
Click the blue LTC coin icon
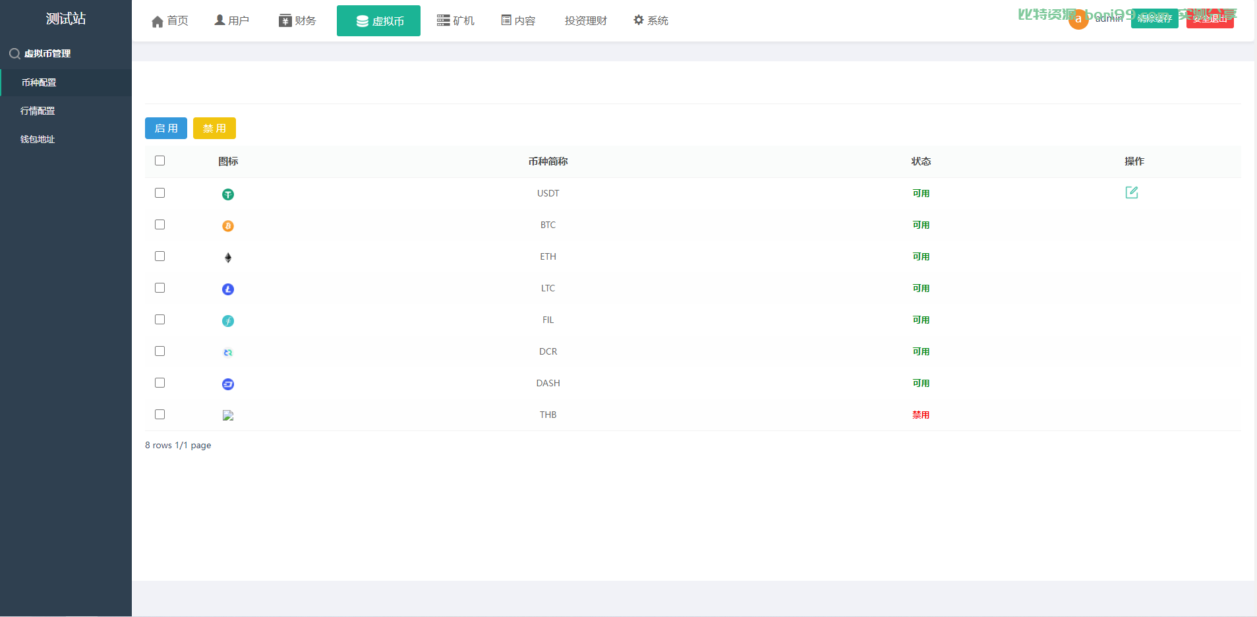(x=228, y=289)
